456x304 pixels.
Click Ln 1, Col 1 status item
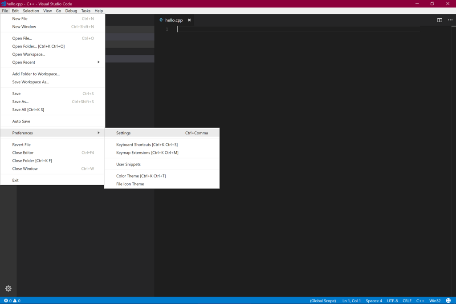[x=351, y=300]
